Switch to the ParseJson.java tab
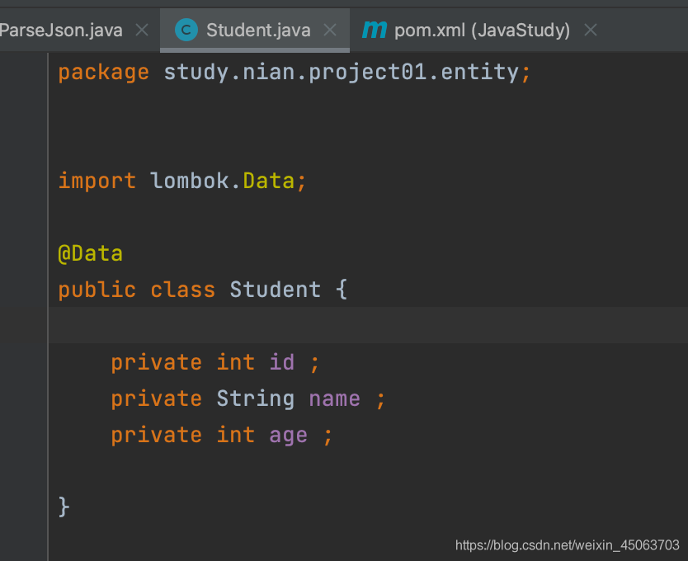This screenshot has height=561, width=688. [62, 30]
